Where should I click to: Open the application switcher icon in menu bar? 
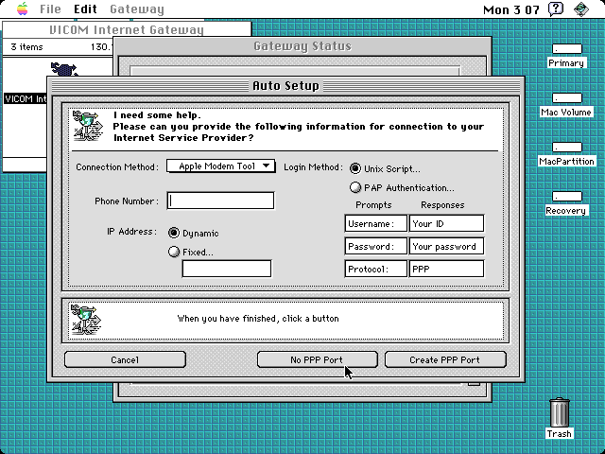581,9
